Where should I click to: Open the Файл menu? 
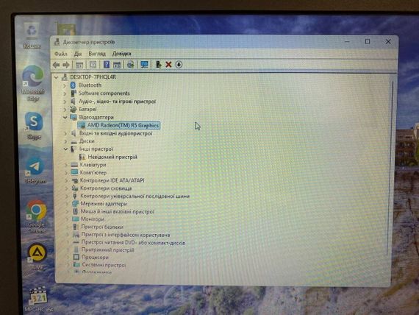(61, 54)
